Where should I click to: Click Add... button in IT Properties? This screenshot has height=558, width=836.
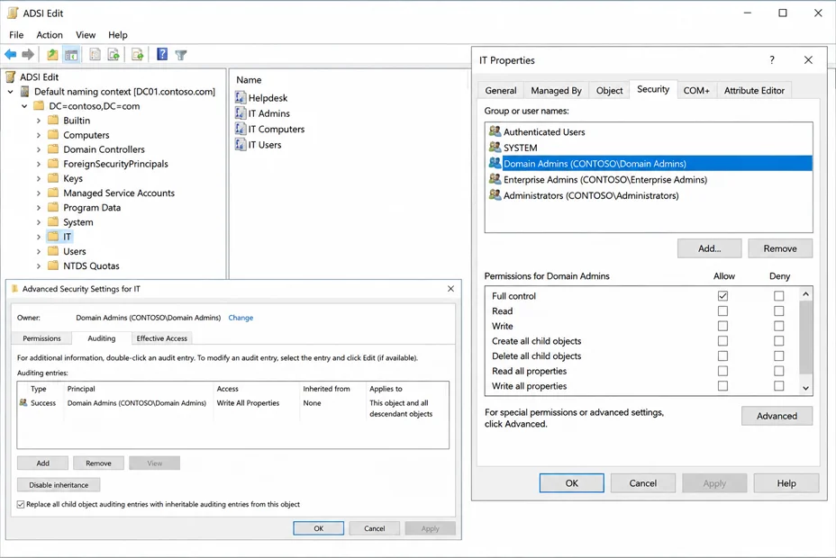pos(709,248)
